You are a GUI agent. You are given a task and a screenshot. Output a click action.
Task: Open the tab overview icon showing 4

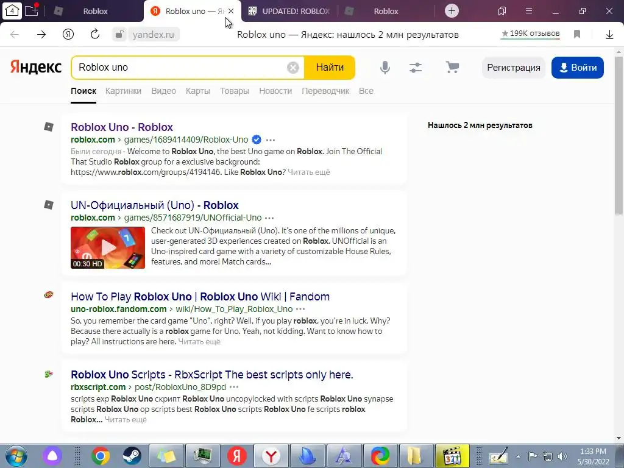(x=12, y=11)
